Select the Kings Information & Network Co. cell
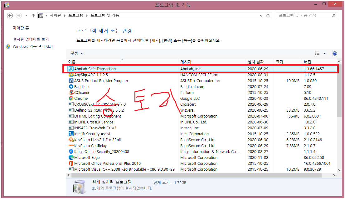This screenshot has height=199, width=345. point(211,152)
